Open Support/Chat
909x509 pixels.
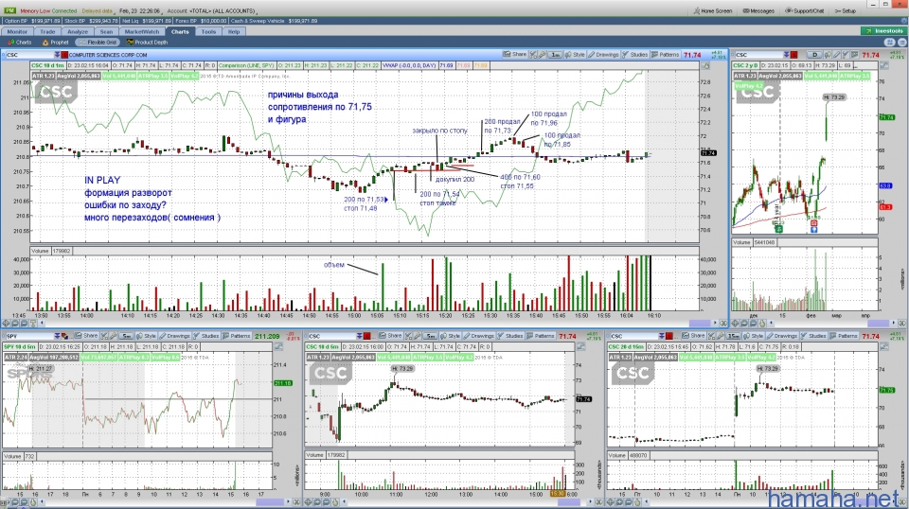click(x=805, y=11)
